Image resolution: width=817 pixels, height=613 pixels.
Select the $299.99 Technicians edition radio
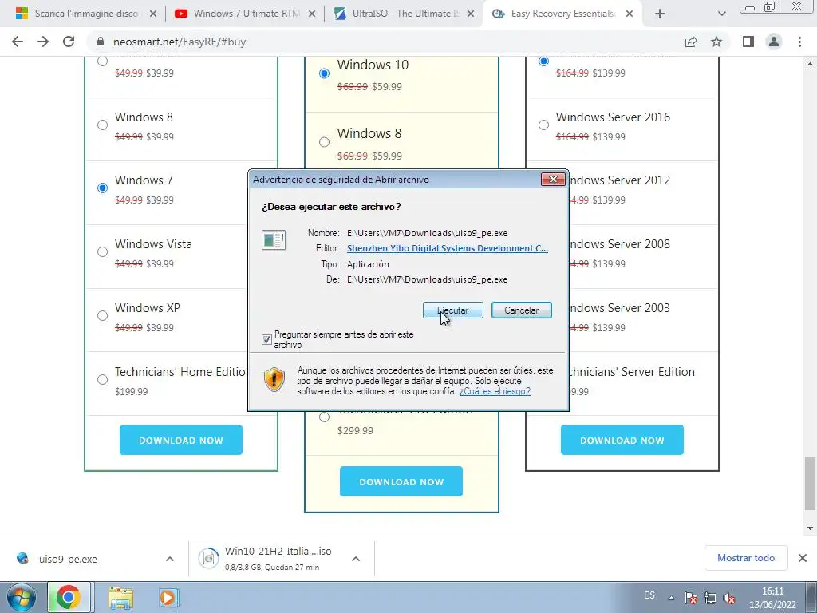[x=324, y=417]
